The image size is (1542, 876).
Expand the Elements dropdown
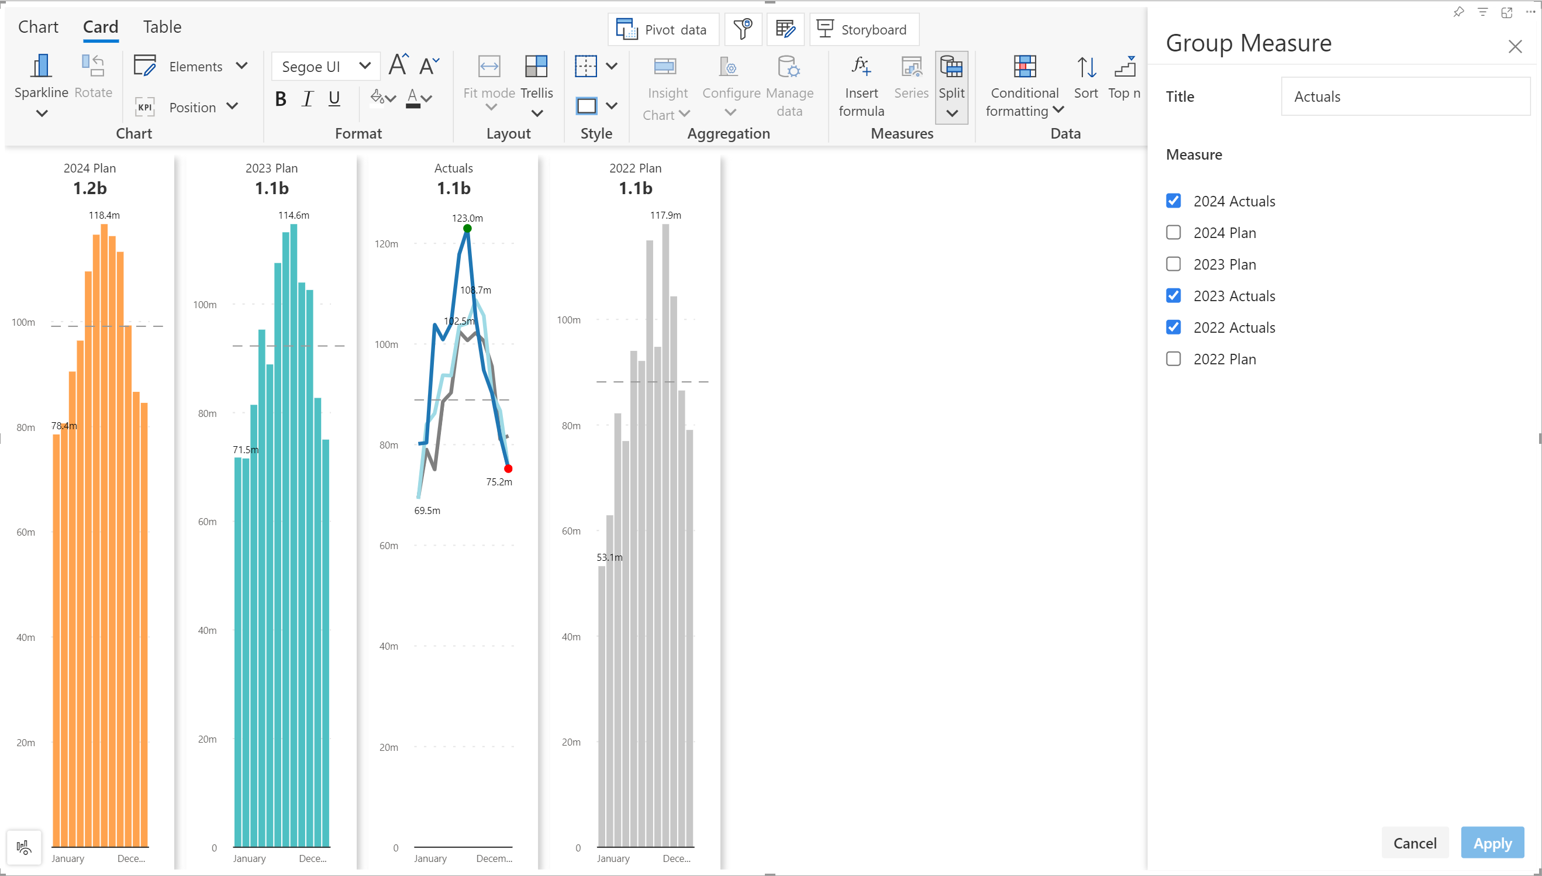click(242, 66)
